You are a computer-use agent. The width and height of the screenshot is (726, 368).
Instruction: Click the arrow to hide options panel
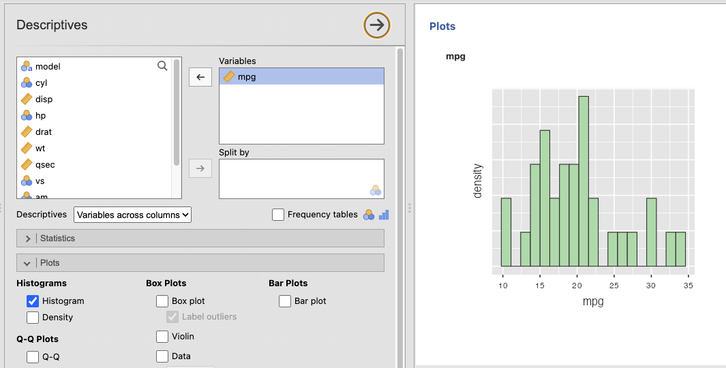376,25
